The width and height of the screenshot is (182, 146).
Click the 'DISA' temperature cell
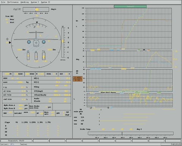click(52, 74)
